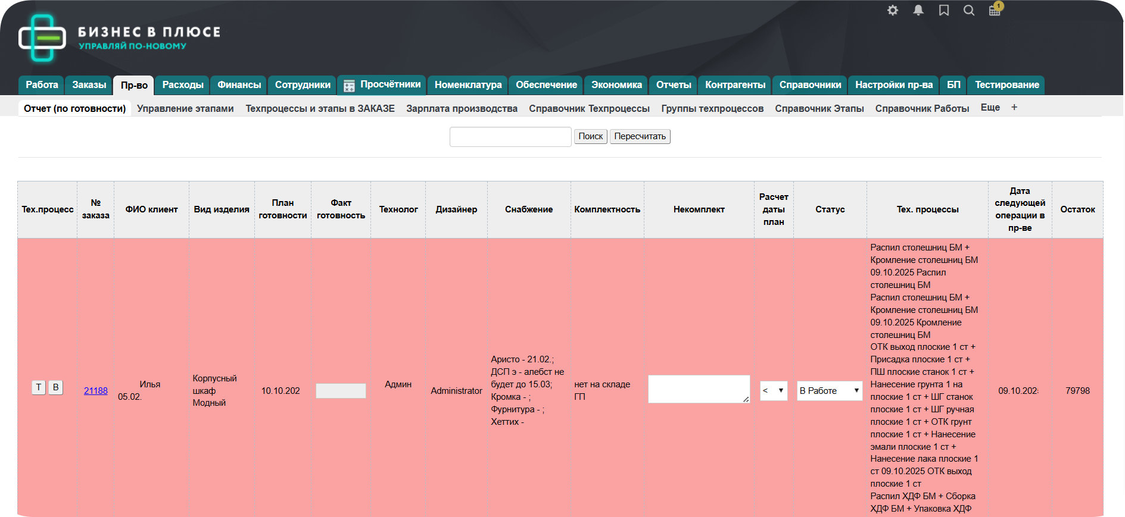
Task: Open the bookmark icon in header
Action: 944,10
